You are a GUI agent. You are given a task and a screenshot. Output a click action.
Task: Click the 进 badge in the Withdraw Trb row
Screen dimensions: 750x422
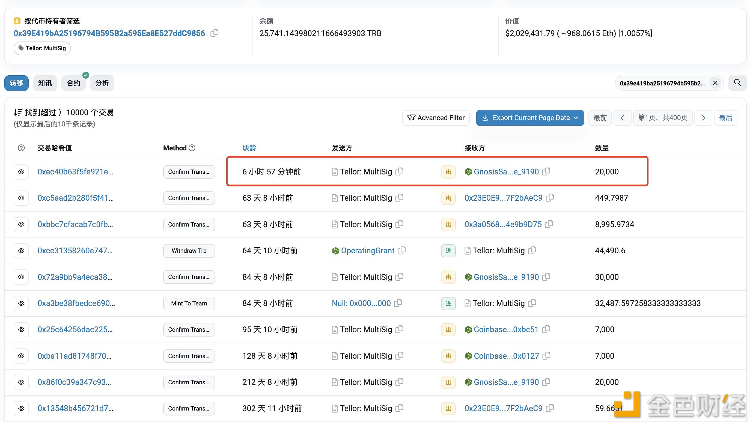[448, 251]
